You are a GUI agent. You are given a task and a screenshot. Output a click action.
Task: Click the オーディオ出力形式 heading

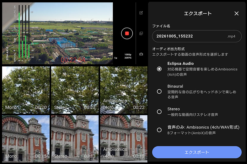point(169,49)
